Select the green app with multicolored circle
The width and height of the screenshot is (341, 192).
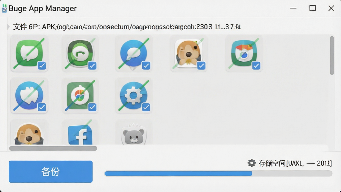[x=80, y=95]
